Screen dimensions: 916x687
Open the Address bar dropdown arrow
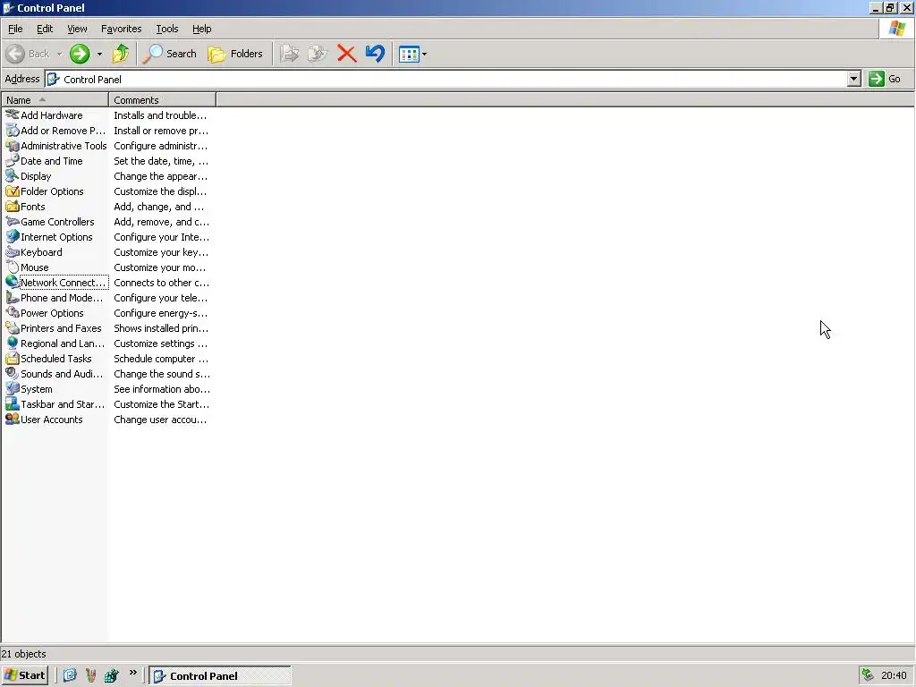pos(854,79)
